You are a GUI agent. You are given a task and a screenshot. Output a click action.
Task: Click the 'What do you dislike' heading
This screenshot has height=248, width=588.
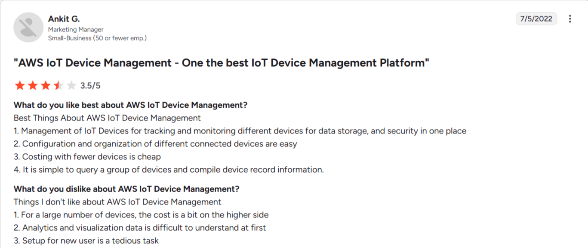(x=126, y=189)
